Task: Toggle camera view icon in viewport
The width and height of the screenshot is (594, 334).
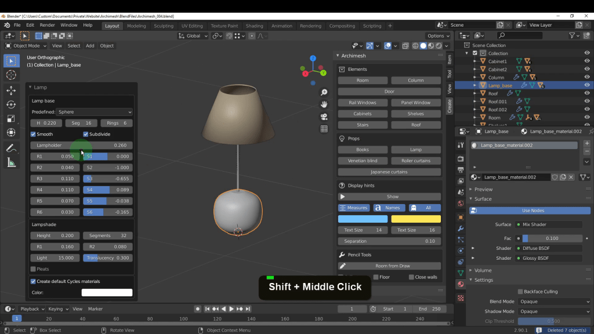Action: tap(324, 117)
